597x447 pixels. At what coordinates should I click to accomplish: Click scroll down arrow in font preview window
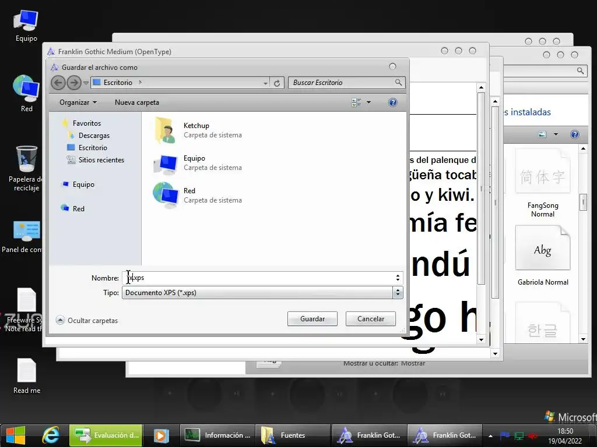481,339
